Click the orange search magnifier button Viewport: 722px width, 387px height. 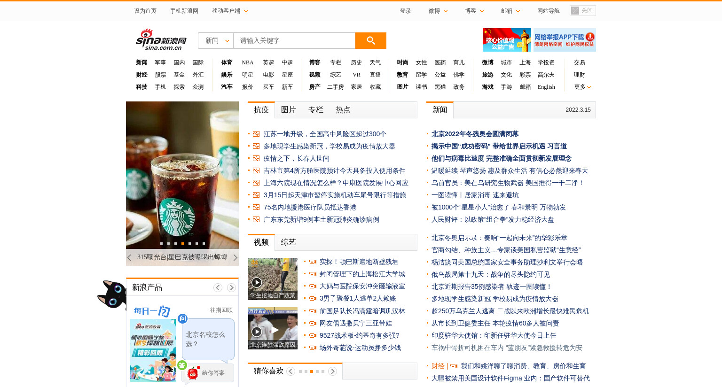coord(370,40)
